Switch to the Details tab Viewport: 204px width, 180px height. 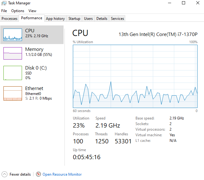coord(102,19)
